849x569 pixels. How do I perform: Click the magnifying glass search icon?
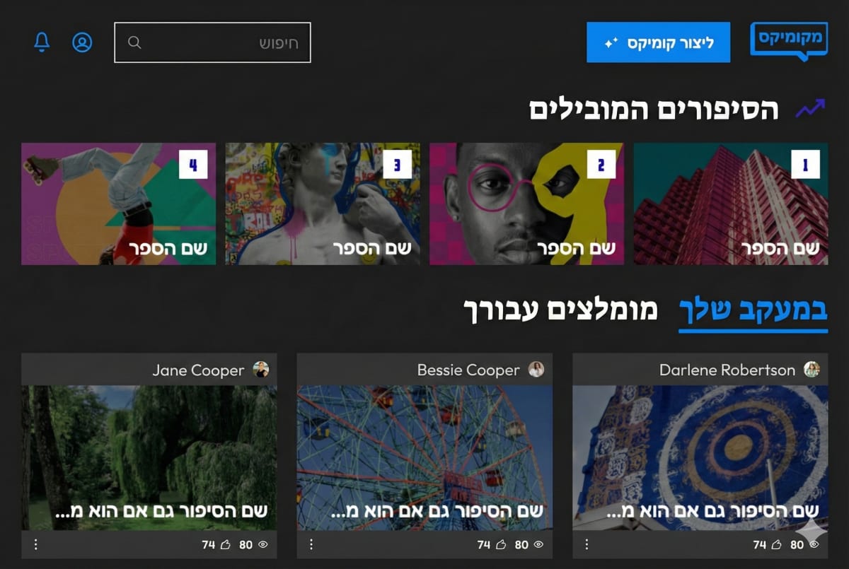[x=134, y=42]
